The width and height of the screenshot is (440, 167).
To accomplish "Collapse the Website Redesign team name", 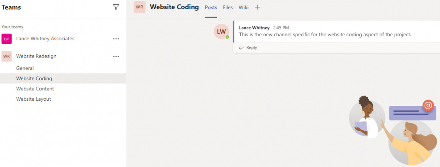I will point(36,56).
